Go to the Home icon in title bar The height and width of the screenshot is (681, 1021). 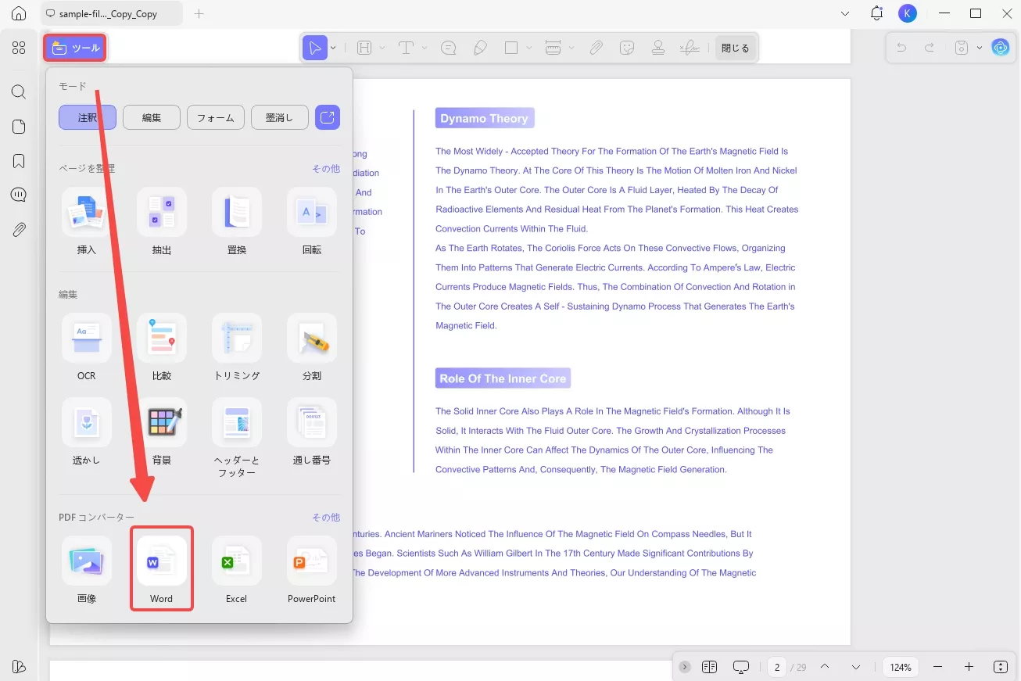19,14
